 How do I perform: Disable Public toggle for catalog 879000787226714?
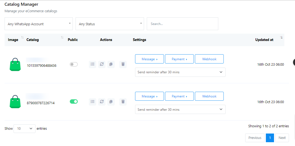(74, 101)
